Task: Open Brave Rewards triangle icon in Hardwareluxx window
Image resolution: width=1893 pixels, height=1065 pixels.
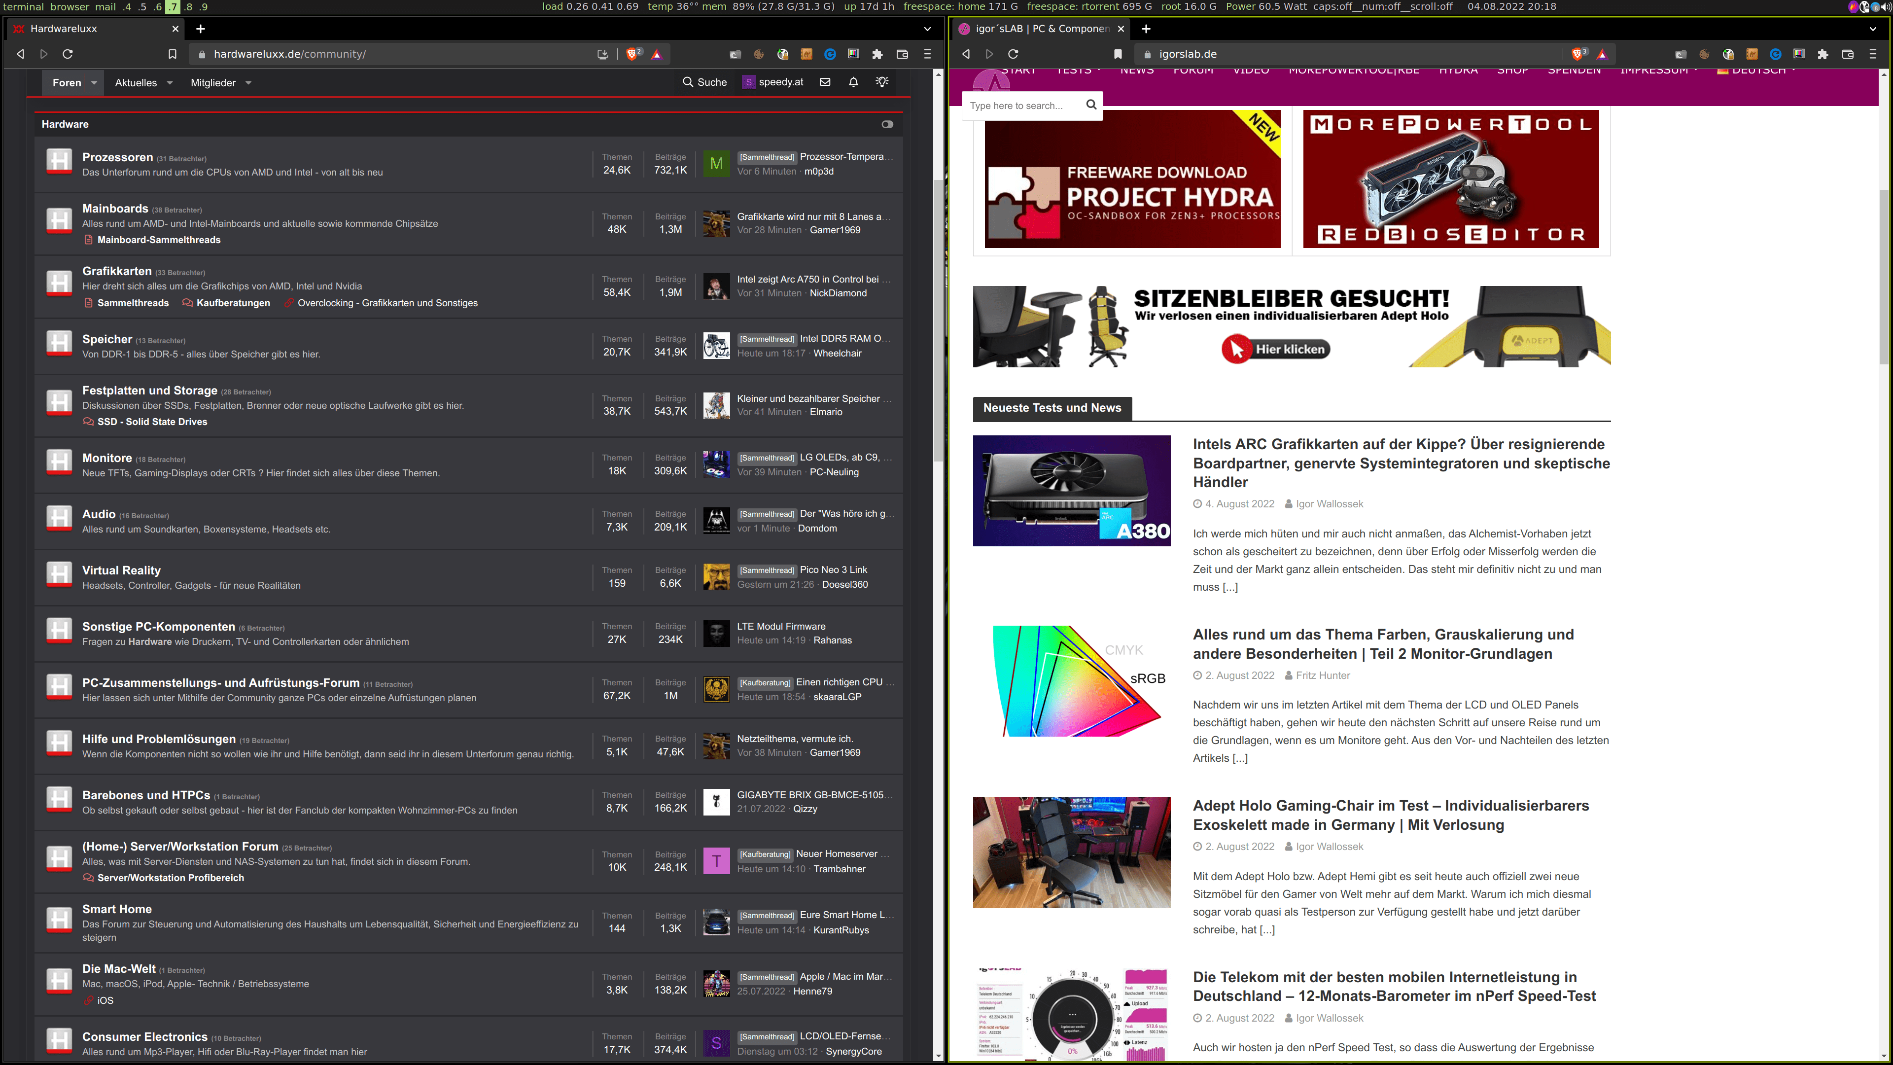Action: coord(657,54)
